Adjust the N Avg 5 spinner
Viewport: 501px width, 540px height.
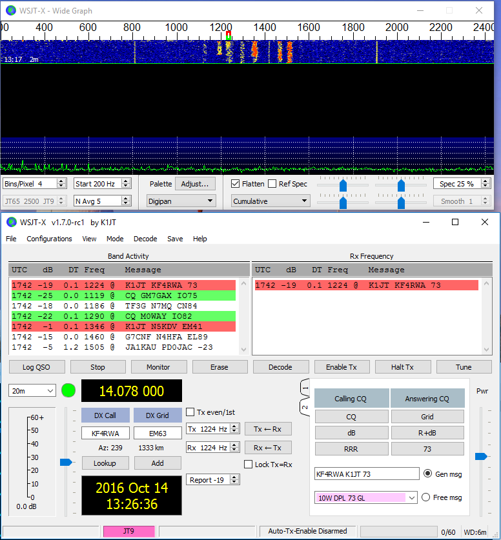tap(126, 201)
